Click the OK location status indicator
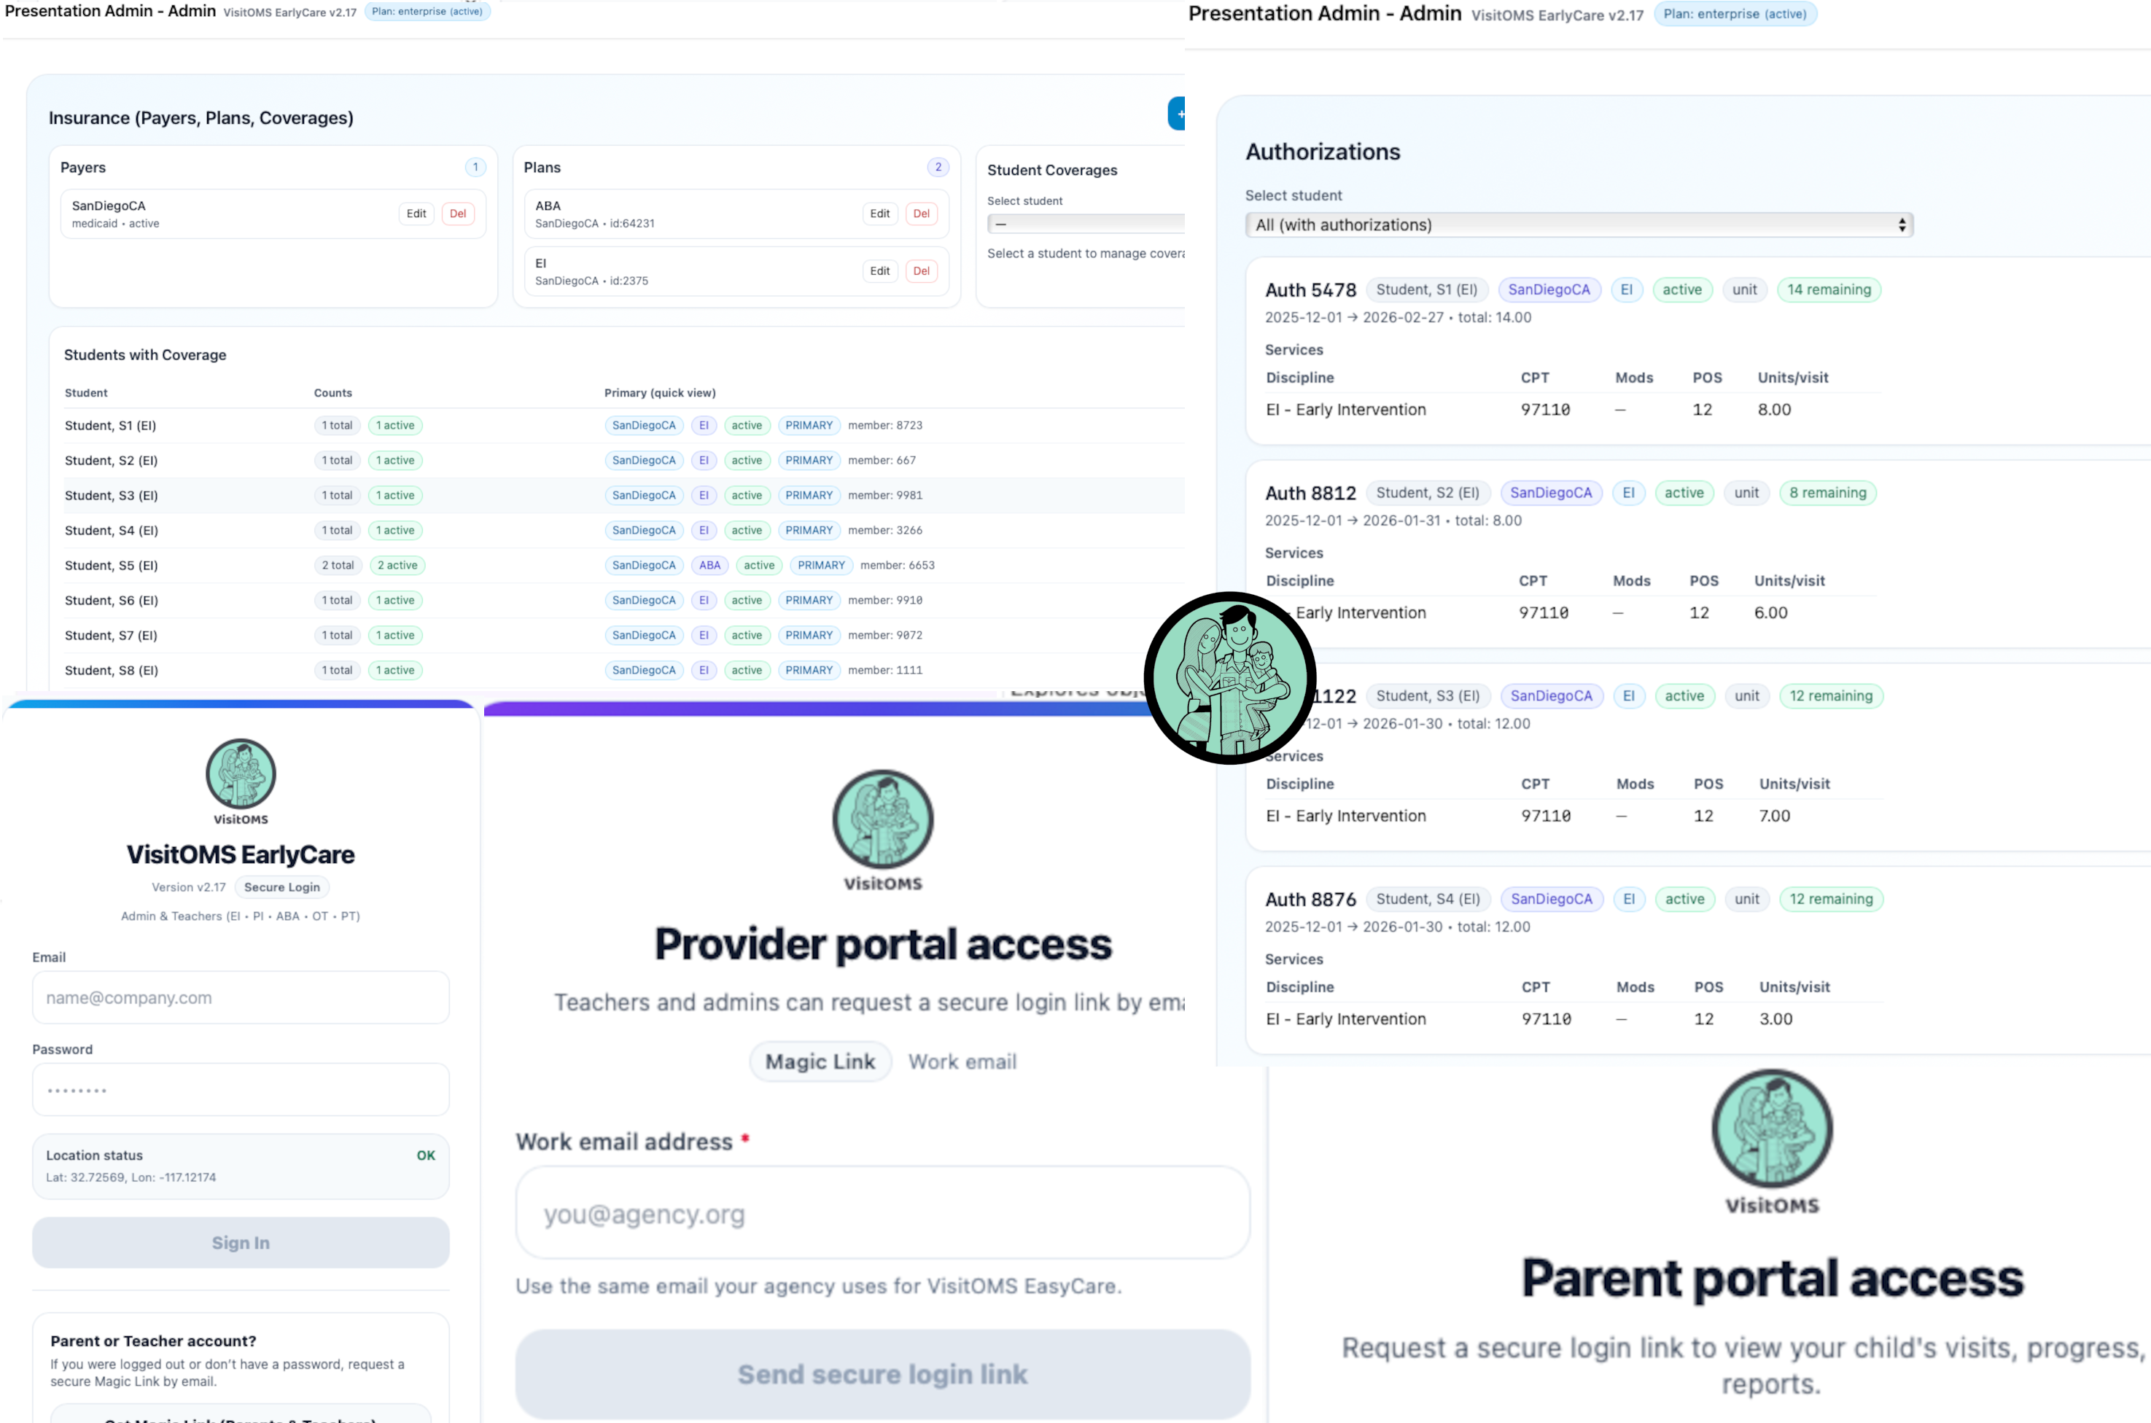The width and height of the screenshot is (2151, 1423). [x=426, y=1155]
